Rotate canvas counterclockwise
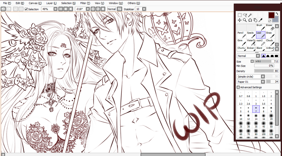The image size is (282, 156). pyautogui.click(x=93, y=9)
